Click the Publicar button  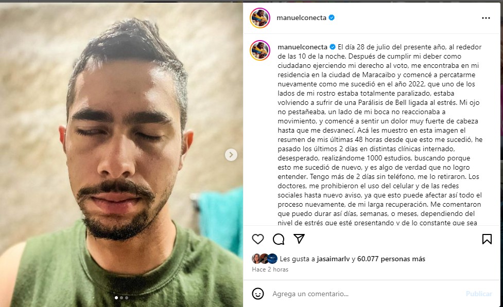coord(479,294)
